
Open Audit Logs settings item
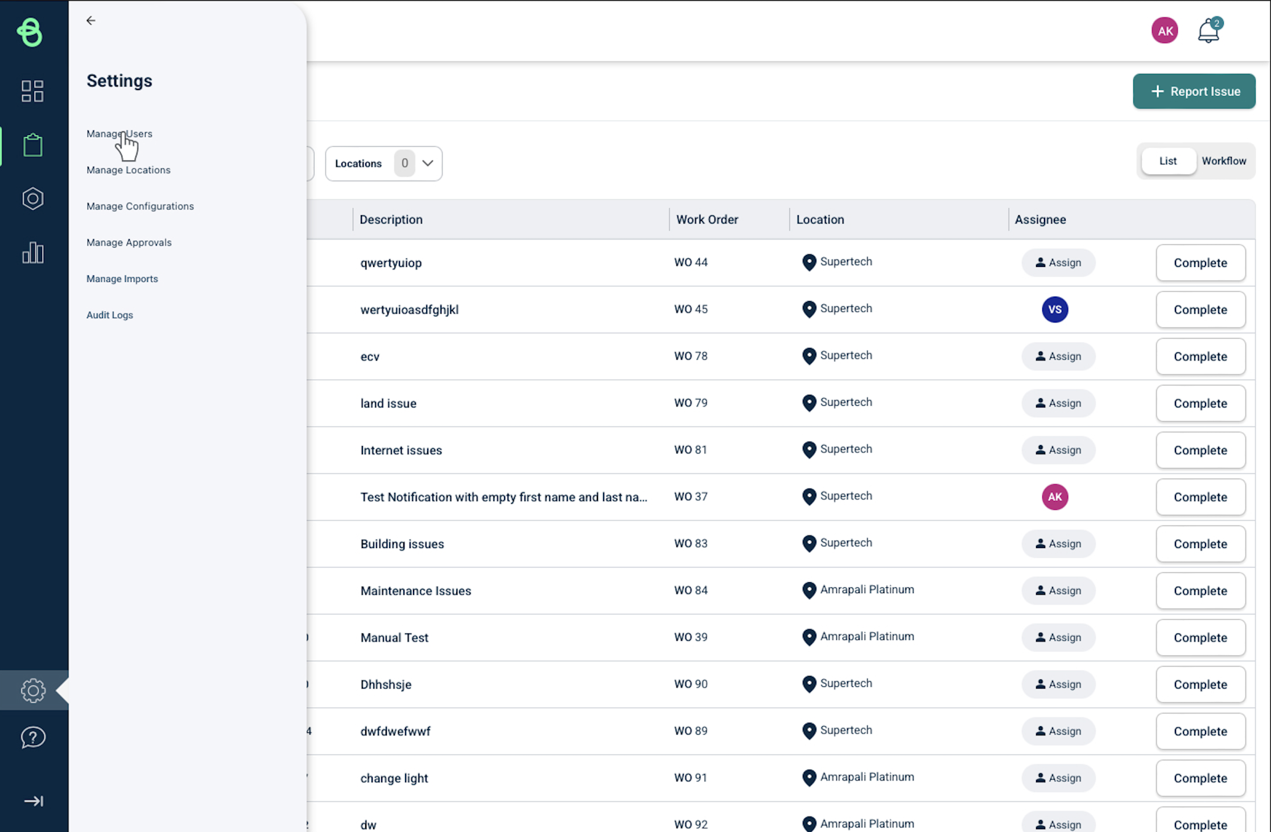click(x=110, y=315)
